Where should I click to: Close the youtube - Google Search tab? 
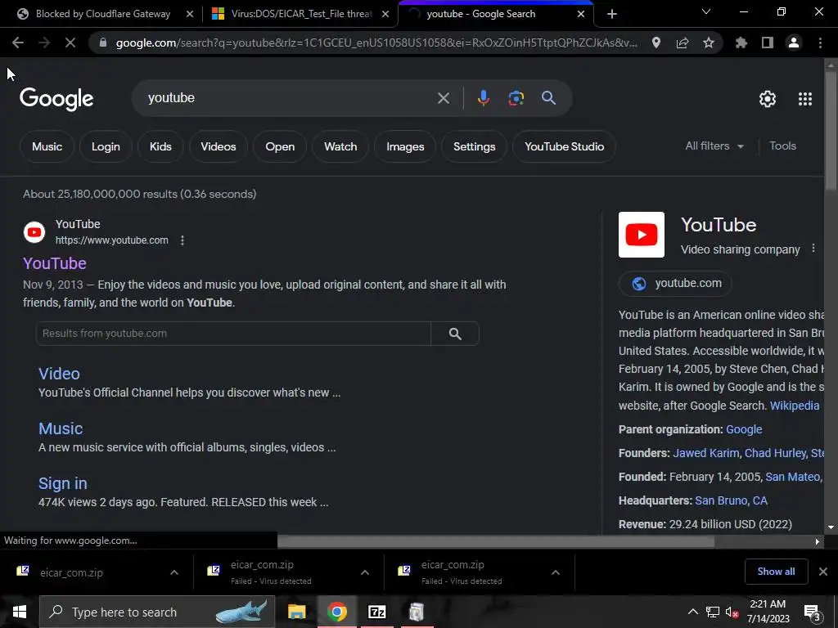click(581, 15)
